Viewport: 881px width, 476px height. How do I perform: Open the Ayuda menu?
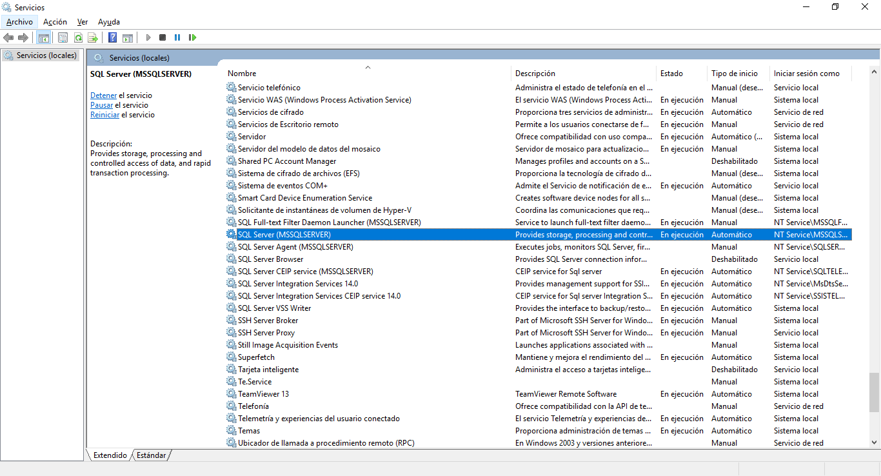click(109, 22)
